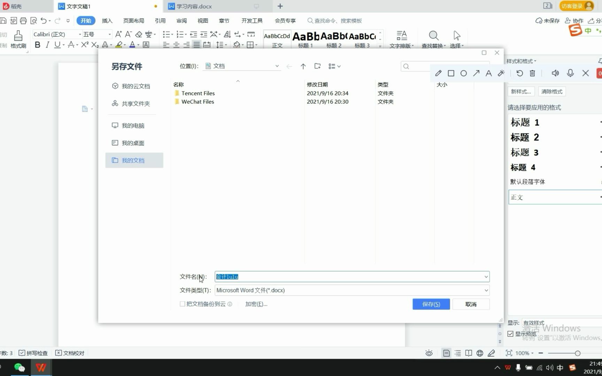The width and height of the screenshot is (602, 376).
Task: Click the clear formatting eraser icon
Action: (139, 34)
